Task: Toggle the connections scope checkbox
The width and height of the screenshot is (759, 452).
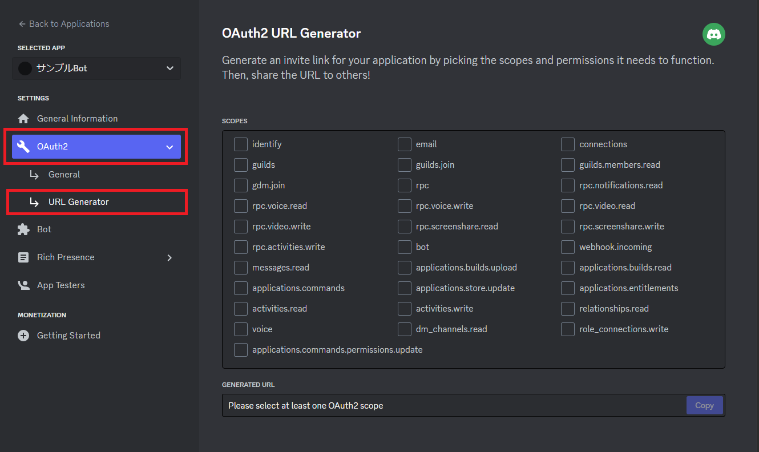Action: (x=568, y=144)
